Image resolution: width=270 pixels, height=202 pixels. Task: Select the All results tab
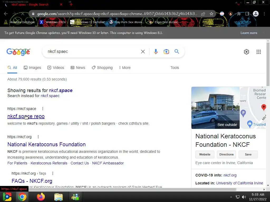pos(12,68)
